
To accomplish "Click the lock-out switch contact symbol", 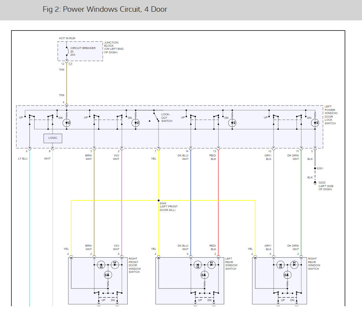I will (x=155, y=116).
